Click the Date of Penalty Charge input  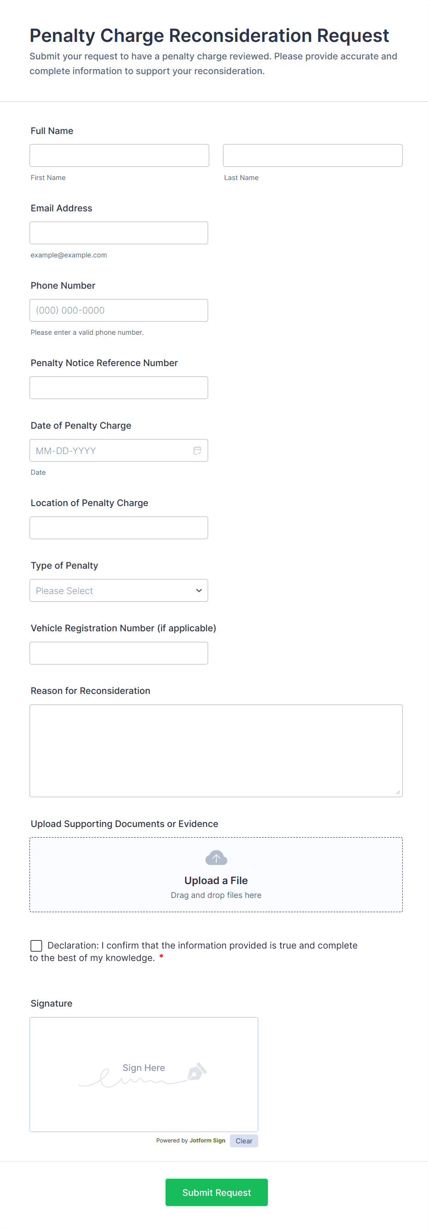tap(110, 450)
